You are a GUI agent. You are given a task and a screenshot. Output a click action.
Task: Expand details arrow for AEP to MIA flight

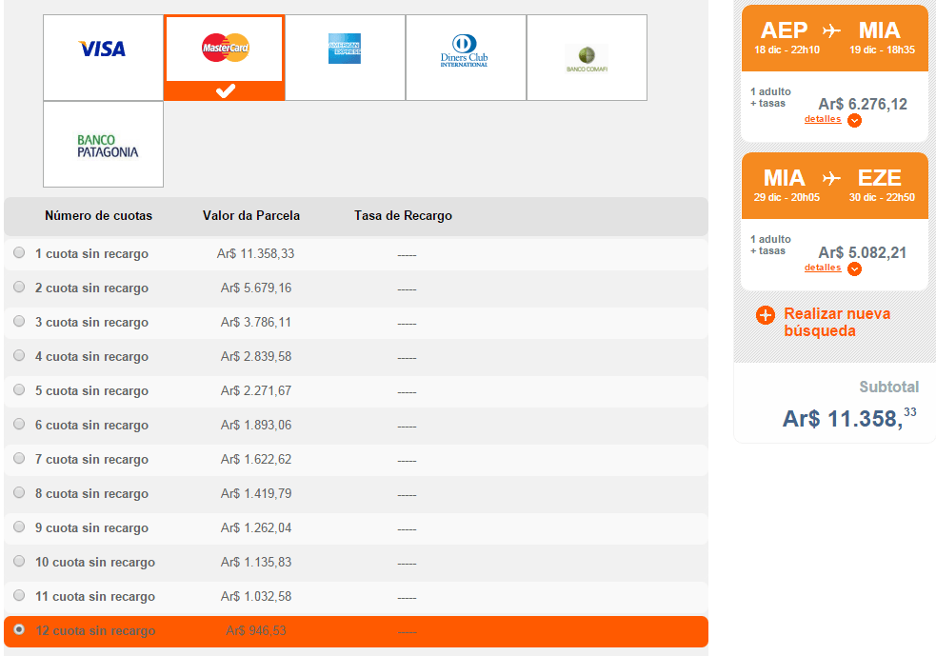tap(855, 121)
